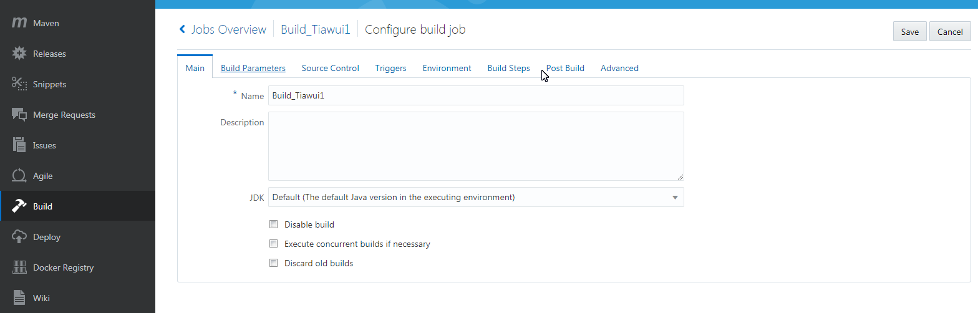Click the Deploy cloud upload icon
Screen dimensions: 978x313
[19, 237]
